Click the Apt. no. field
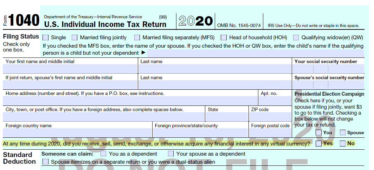Image resolution: width=374 pixels, height=170 pixels. pos(275,101)
